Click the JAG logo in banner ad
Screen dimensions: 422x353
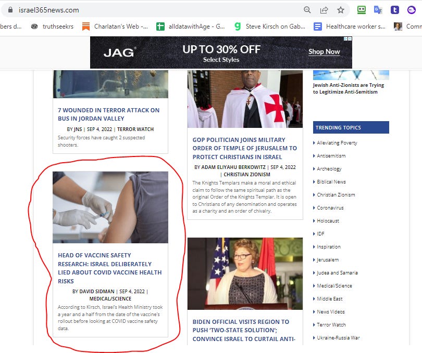[119, 52]
